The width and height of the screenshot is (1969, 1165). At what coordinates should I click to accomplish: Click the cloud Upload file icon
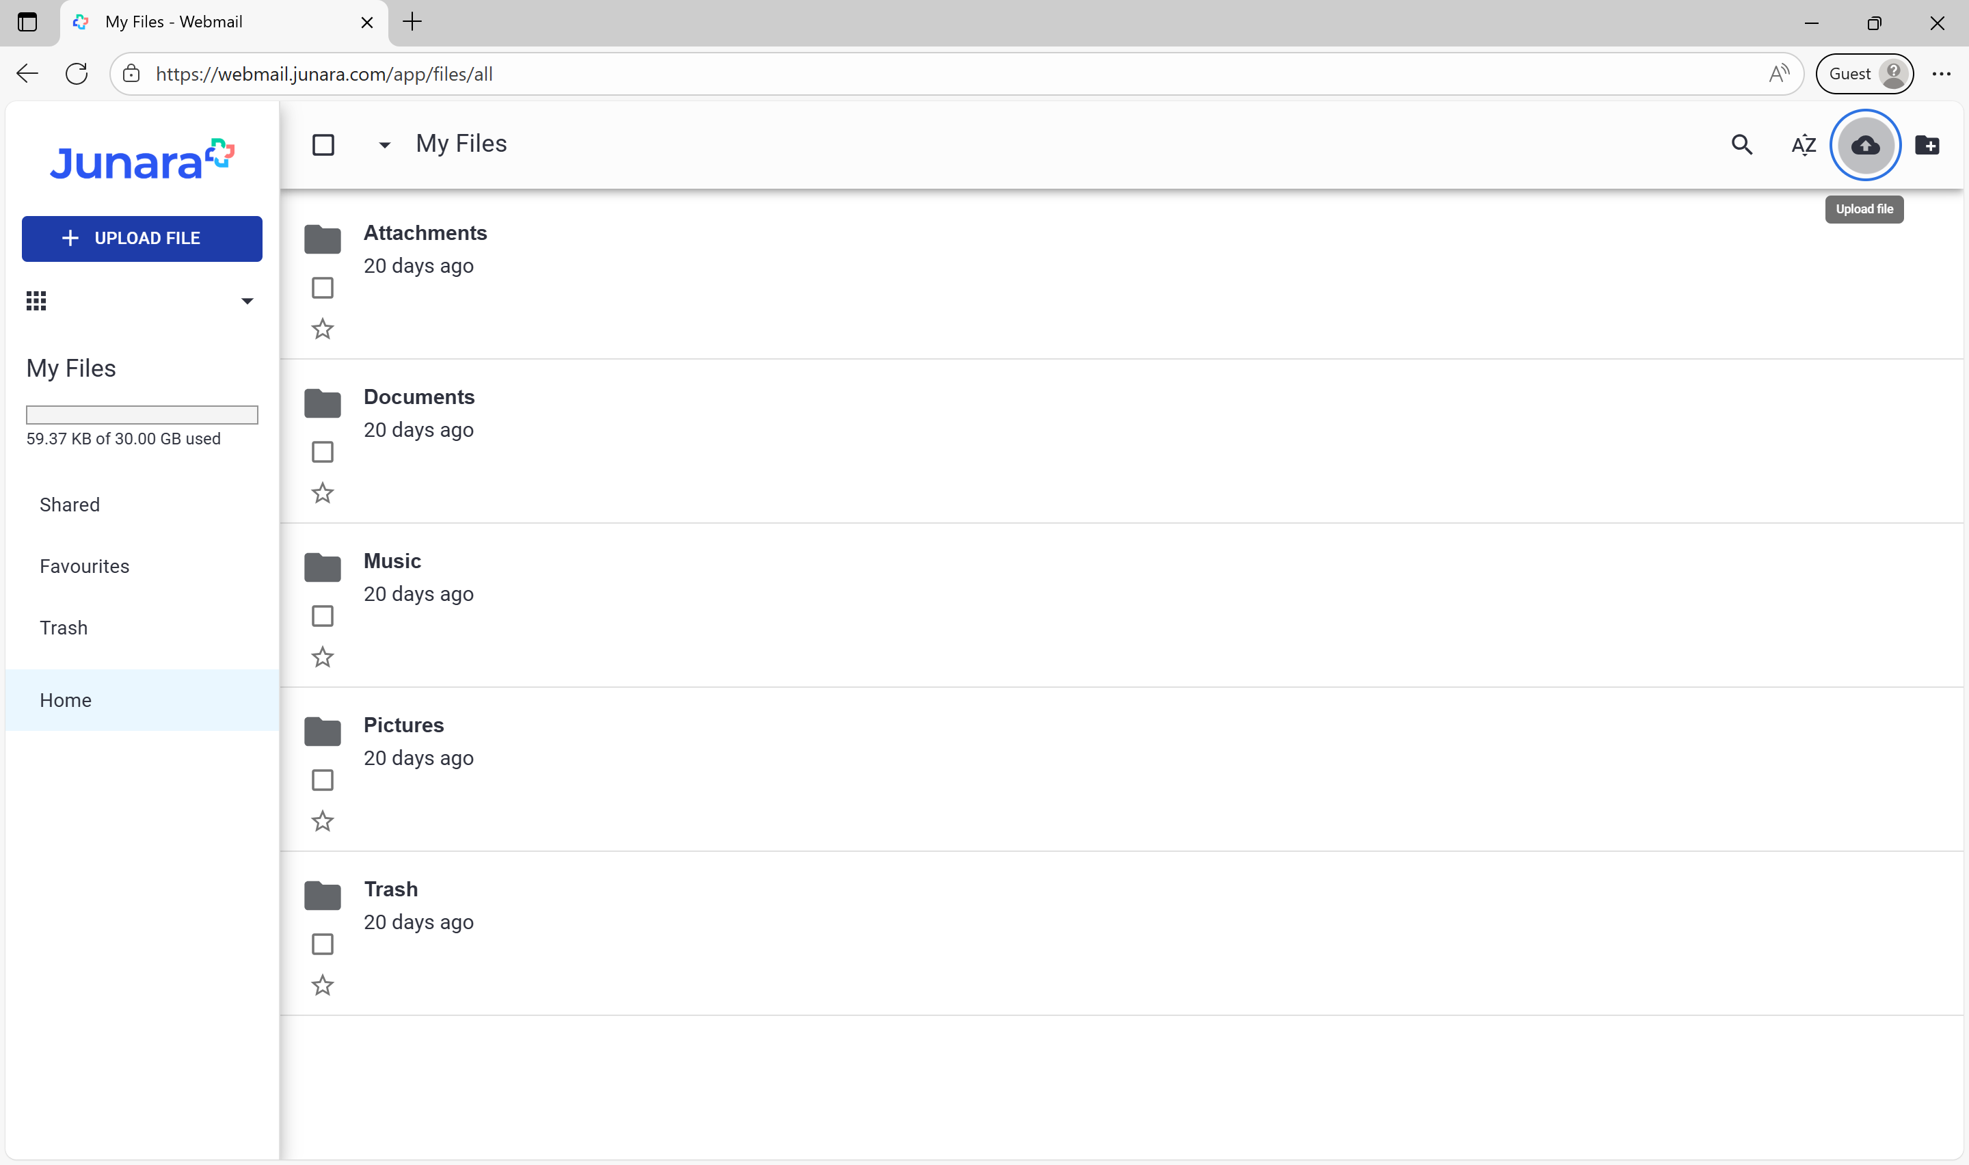click(x=1864, y=144)
